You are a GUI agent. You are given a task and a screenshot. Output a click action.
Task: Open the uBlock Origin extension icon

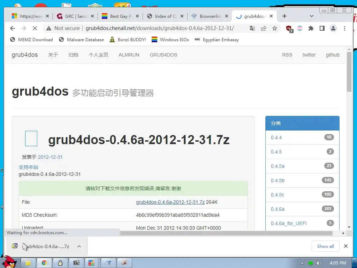(289, 29)
